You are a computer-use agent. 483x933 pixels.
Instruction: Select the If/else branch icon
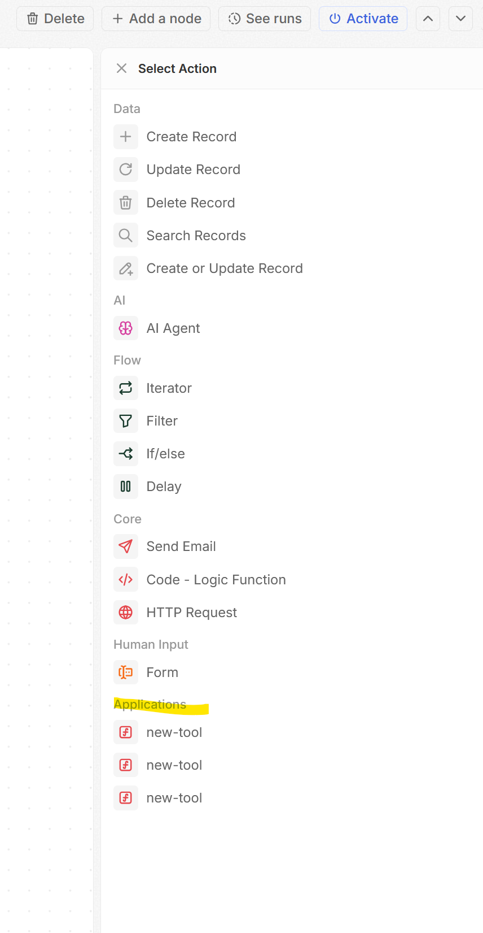[x=126, y=454]
